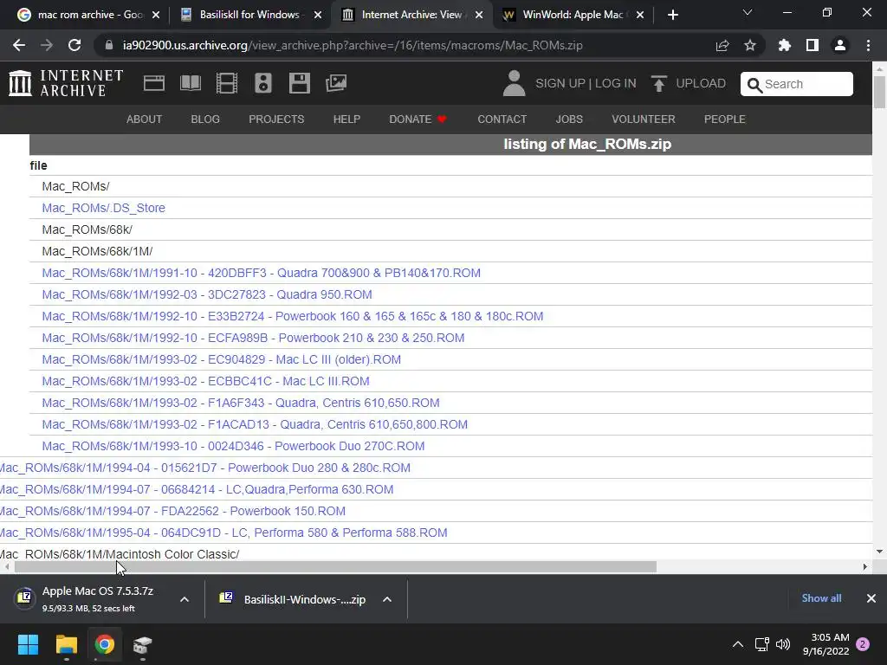Open the VOLUNTEER menu item
Screen dimensions: 887x665
tap(644, 119)
